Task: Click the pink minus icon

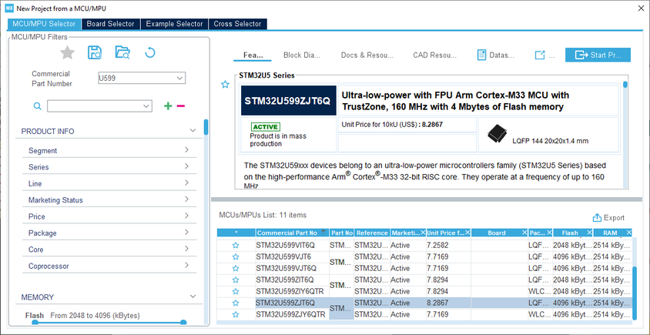Action: coord(180,106)
